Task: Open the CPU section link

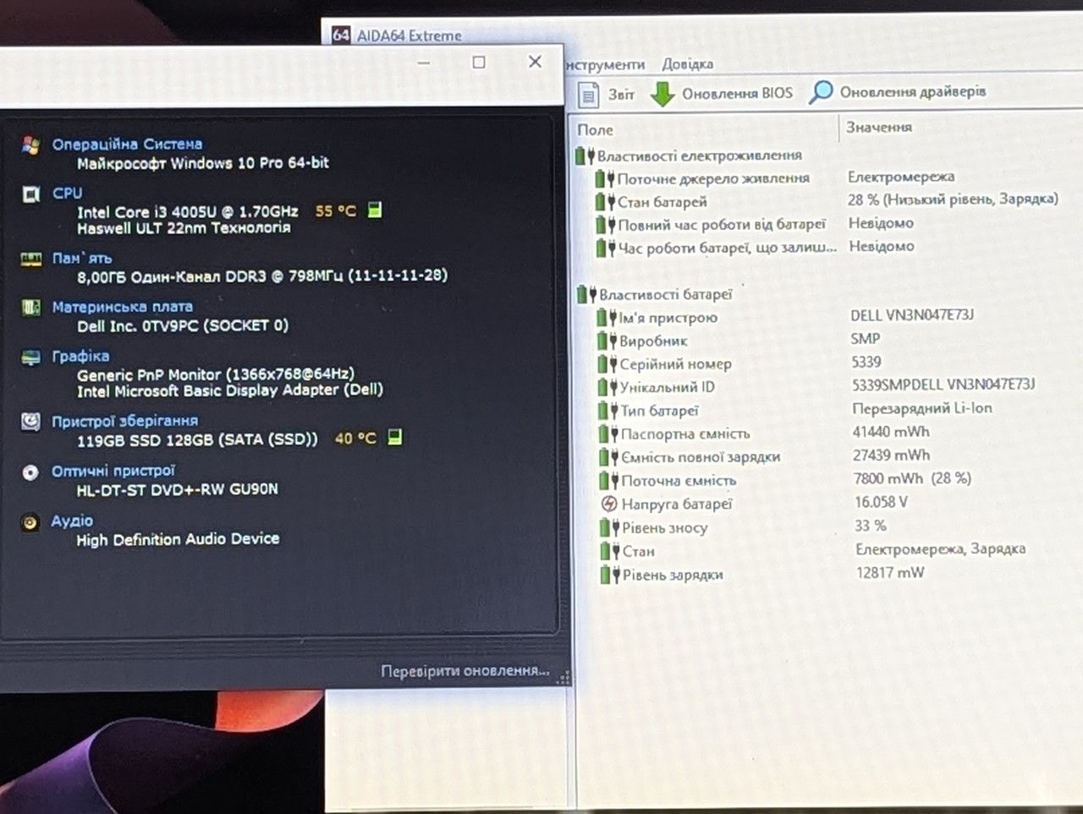Action: point(68,194)
